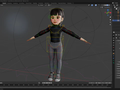The image size is (120, 90).
Task: Open the Object Data armature properties tab
Action: 113,60
